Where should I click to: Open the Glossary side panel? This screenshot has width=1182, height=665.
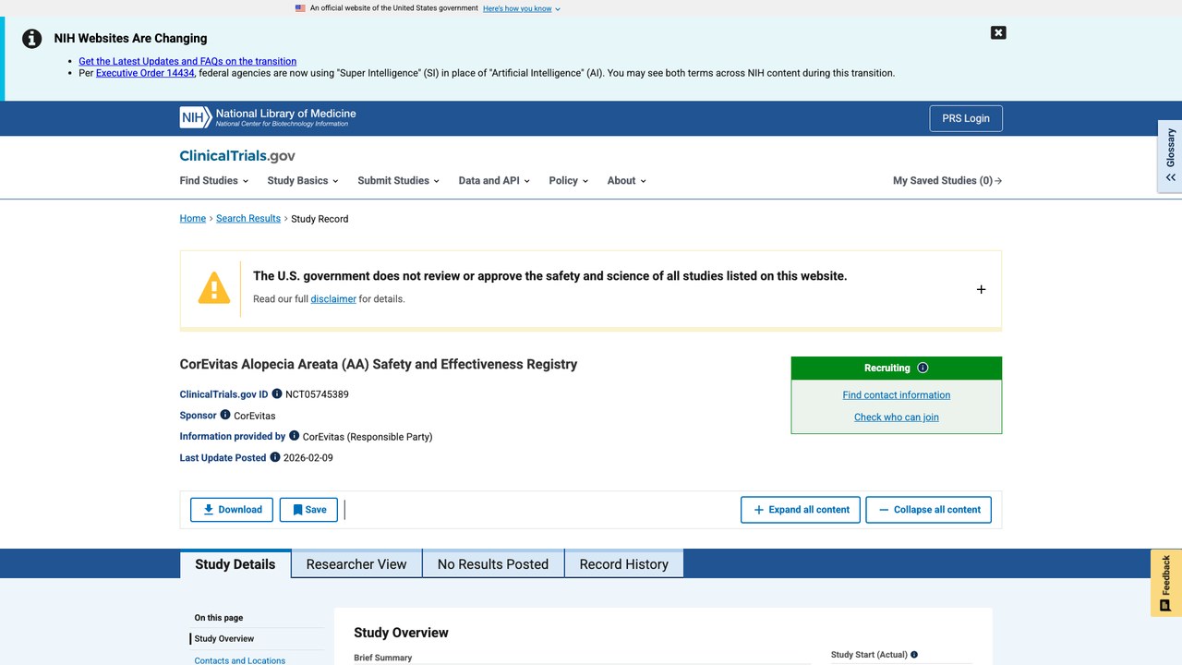1170,156
